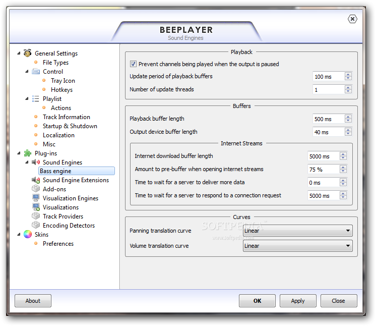Click the About button
The image size is (376, 326).
pos(33,301)
